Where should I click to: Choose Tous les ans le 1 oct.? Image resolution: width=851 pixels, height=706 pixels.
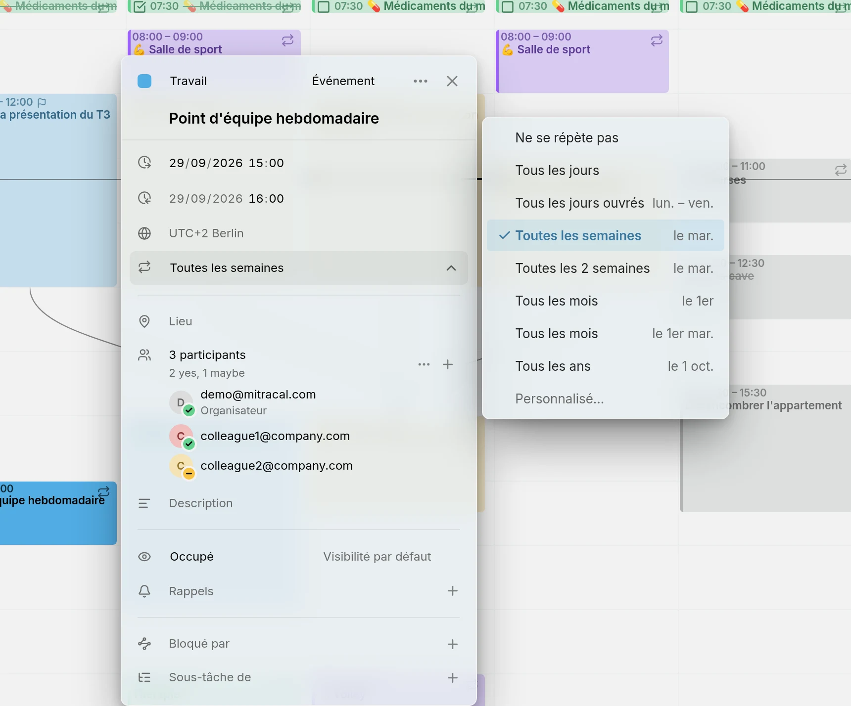(x=606, y=366)
